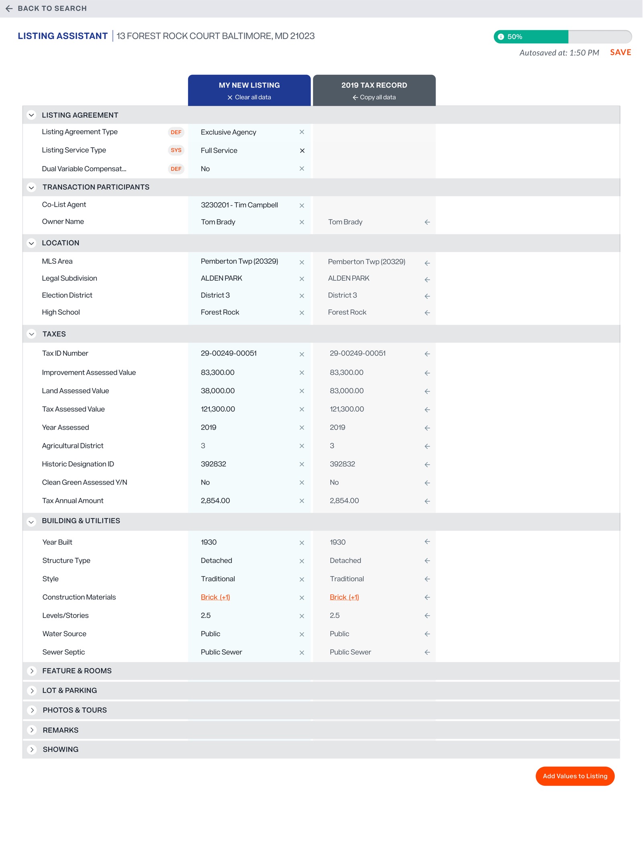Click SAVE near the autosave timestamp
Viewport: 643px width, 844px height.
tap(620, 53)
